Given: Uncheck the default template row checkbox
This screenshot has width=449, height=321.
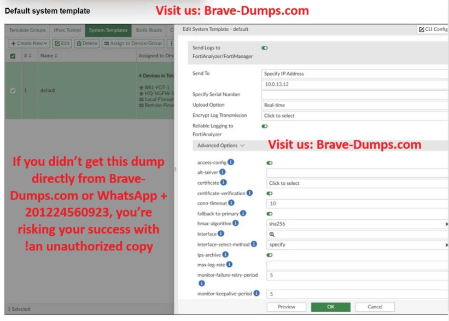Looking at the screenshot, I should pyautogui.click(x=13, y=90).
